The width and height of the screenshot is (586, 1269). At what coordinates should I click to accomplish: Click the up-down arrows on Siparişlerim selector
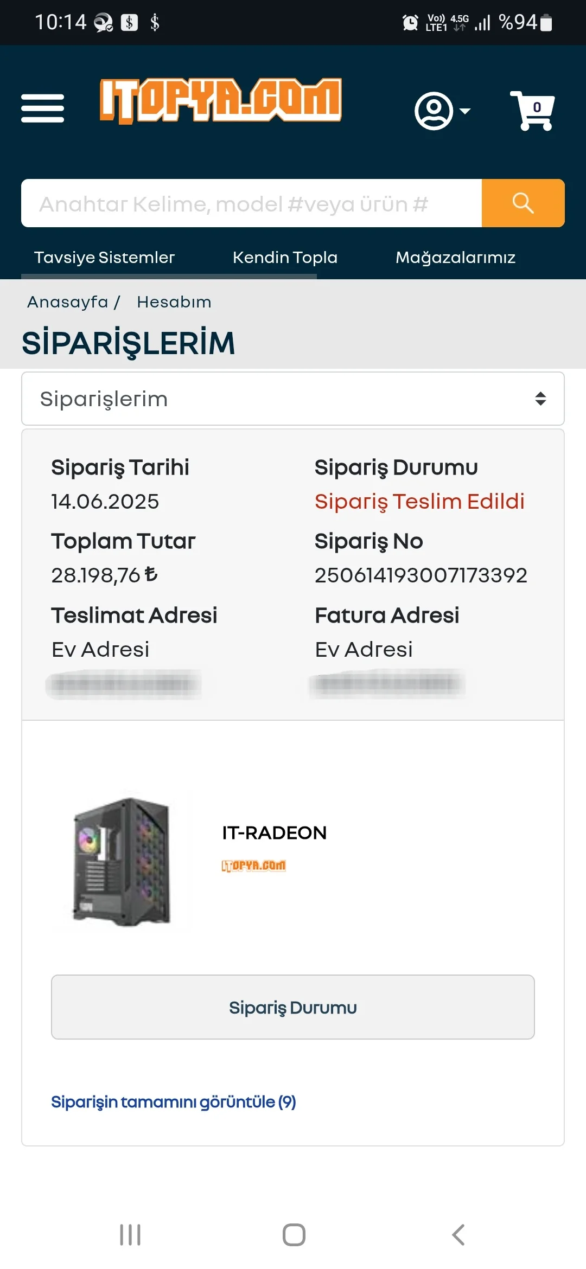[x=540, y=399]
